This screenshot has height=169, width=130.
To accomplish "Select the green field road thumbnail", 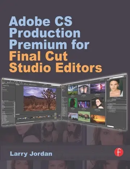I will click(73, 90).
